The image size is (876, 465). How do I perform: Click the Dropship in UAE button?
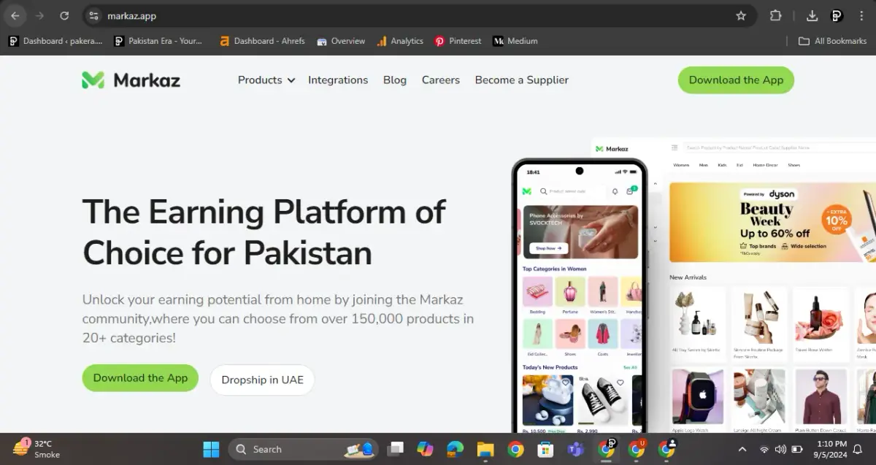click(x=262, y=380)
